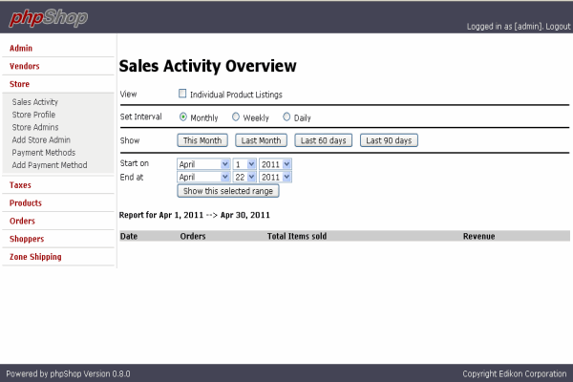Click Powered by phpShop Version text
573x382 pixels.
(68, 373)
